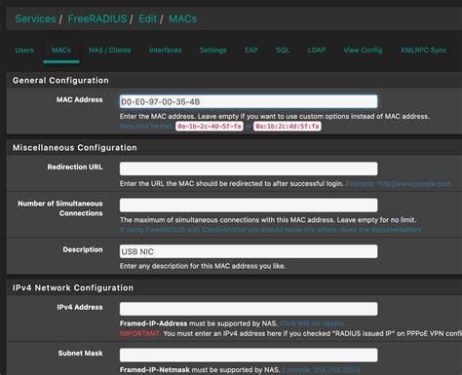Click the Redirection URL input field

(249, 169)
